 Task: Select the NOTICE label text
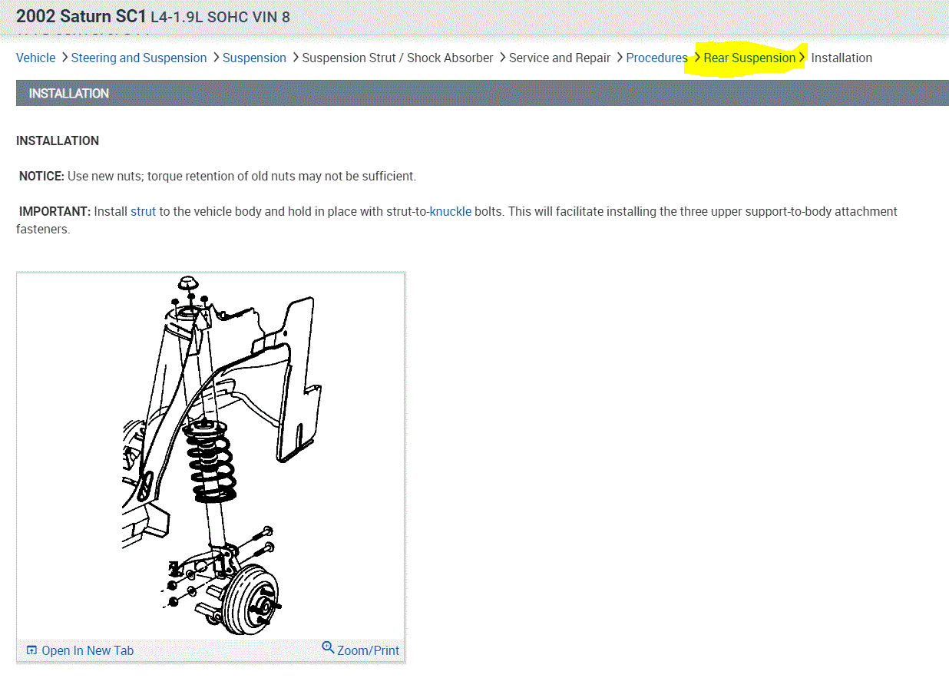[x=41, y=176]
